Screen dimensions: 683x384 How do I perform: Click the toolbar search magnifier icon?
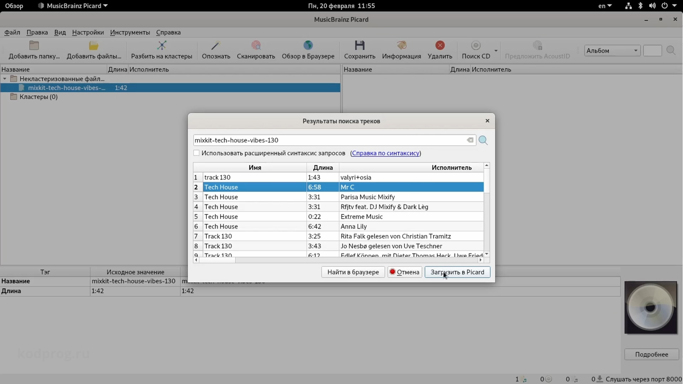671,50
